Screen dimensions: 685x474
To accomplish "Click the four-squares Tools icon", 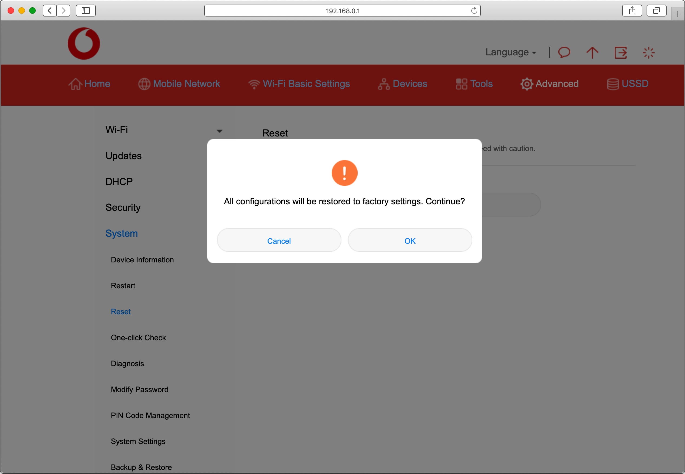I will [x=462, y=84].
